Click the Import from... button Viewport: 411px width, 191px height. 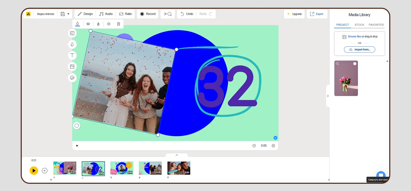point(359,50)
